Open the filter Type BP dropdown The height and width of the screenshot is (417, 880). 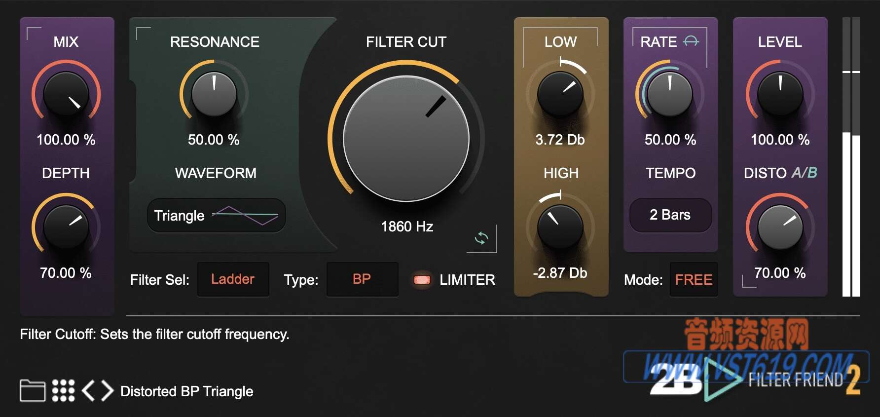[362, 279]
